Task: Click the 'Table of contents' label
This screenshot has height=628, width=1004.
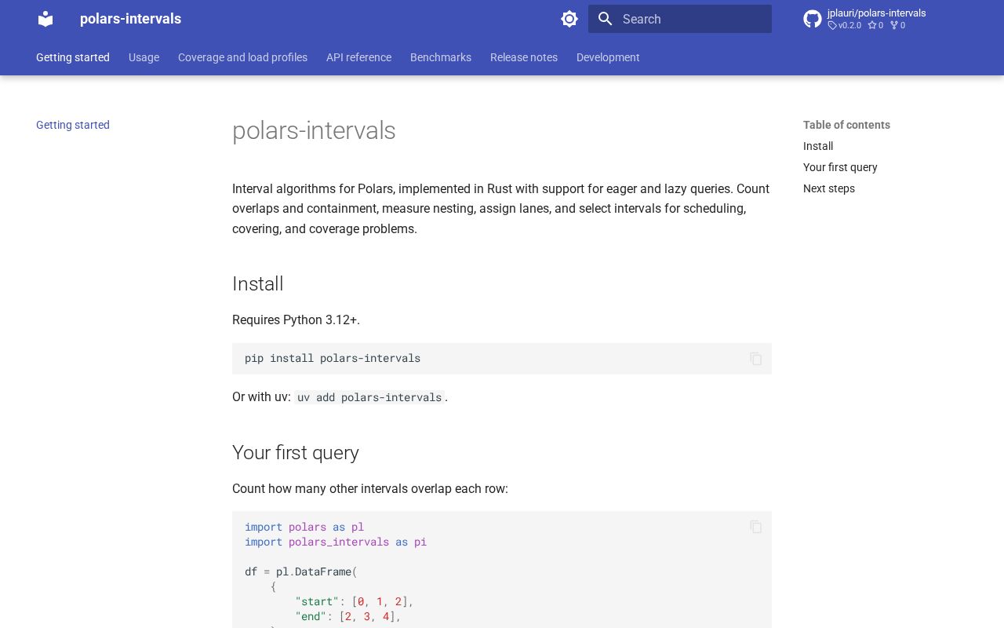Action: tap(846, 125)
